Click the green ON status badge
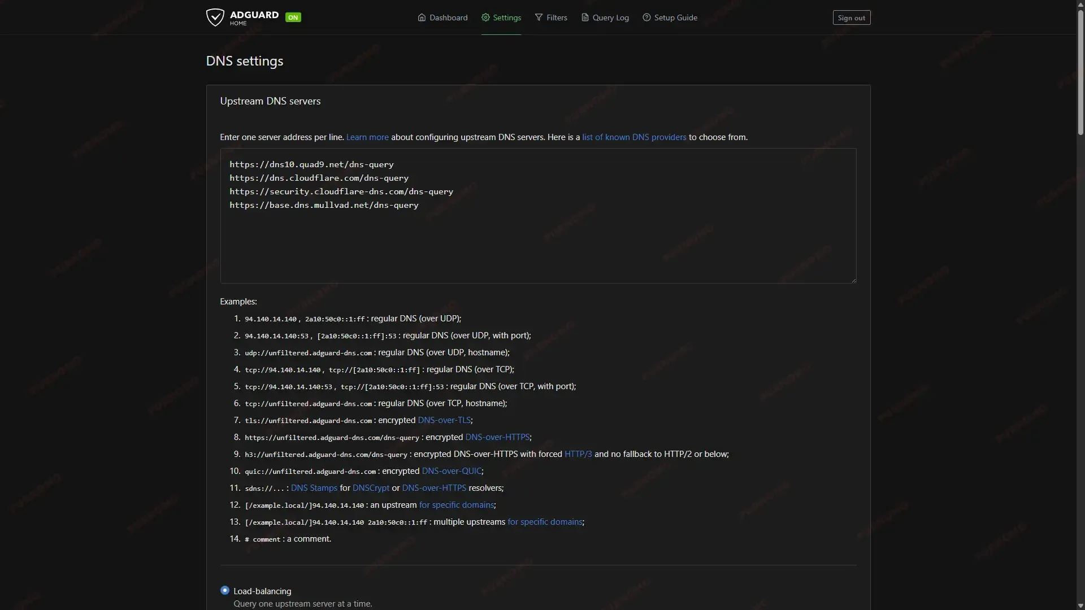 click(x=293, y=18)
